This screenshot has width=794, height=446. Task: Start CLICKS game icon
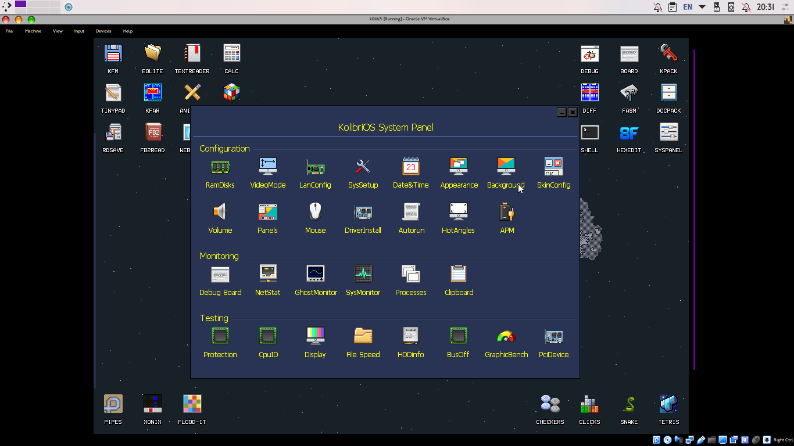(589, 404)
